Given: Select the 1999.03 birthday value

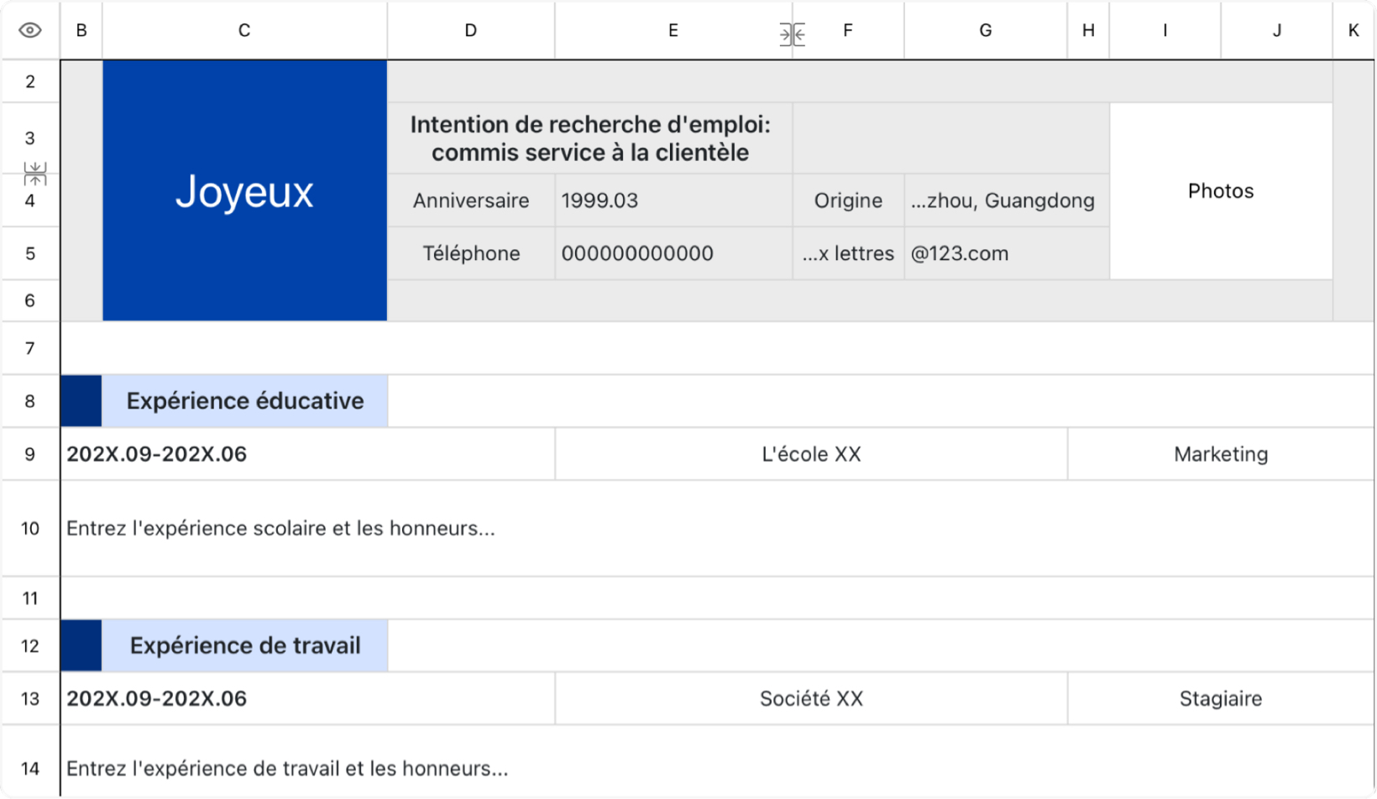Looking at the screenshot, I should point(673,201).
